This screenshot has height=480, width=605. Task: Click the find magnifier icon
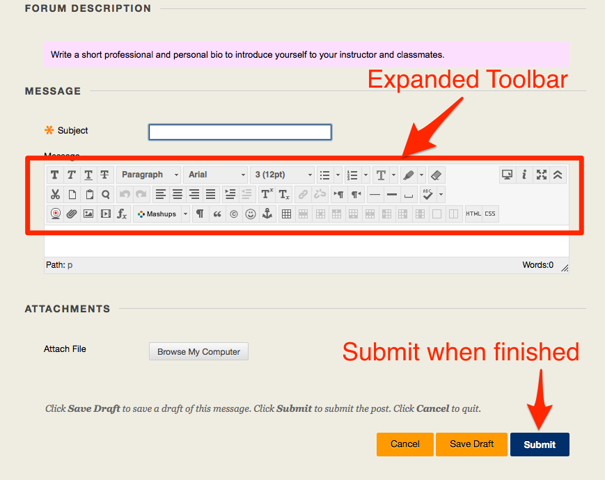(x=106, y=195)
